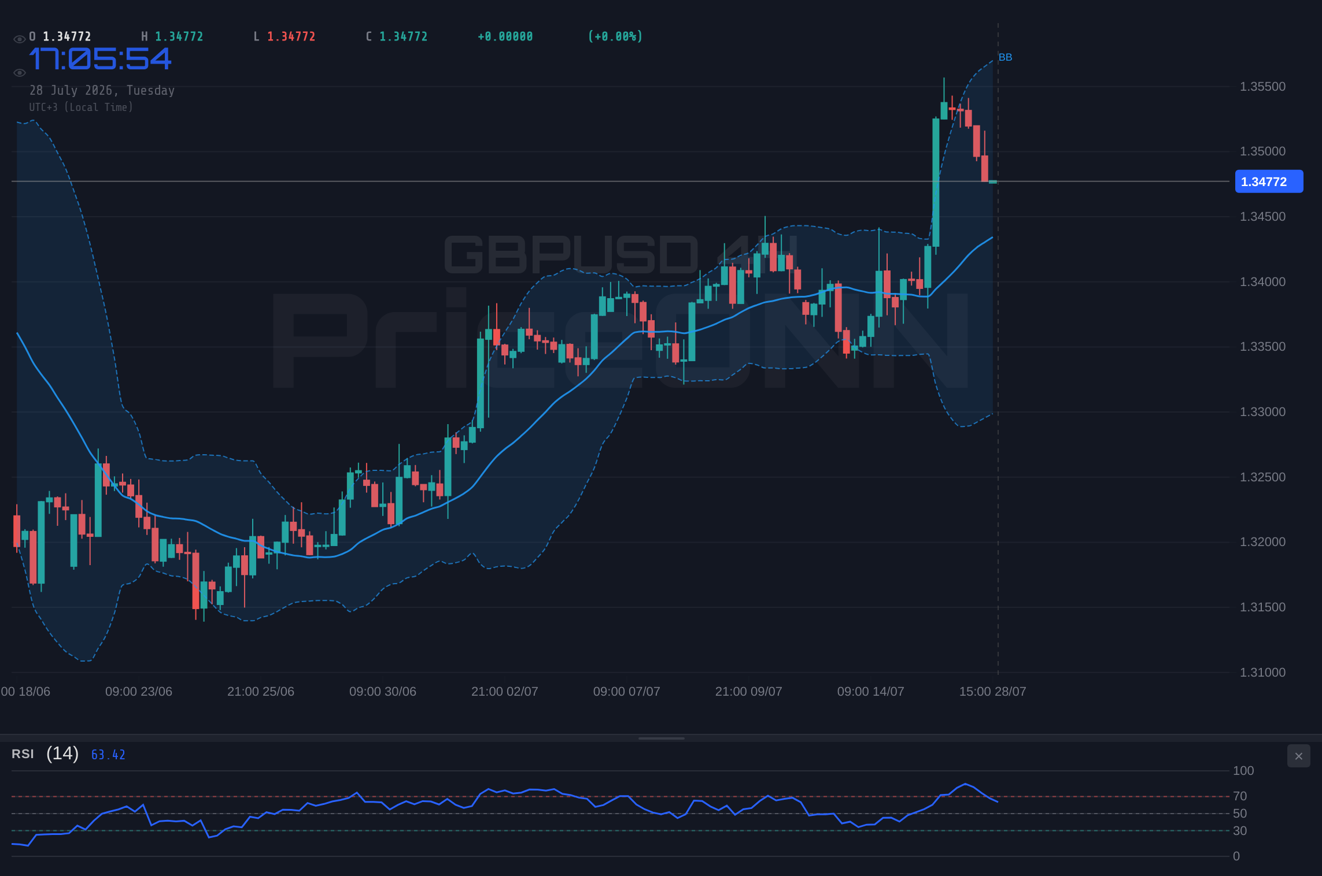
Task: Click the pane divider handle above RSI
Action: pos(661,738)
